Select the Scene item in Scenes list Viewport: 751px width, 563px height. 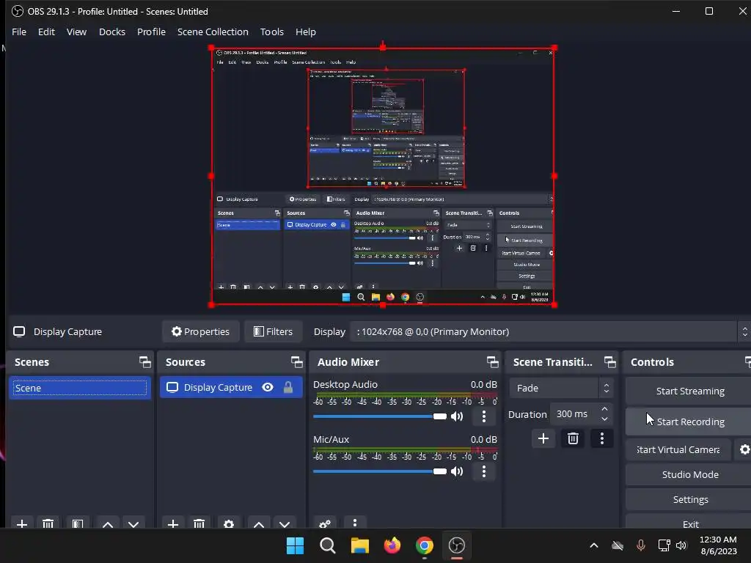point(79,388)
